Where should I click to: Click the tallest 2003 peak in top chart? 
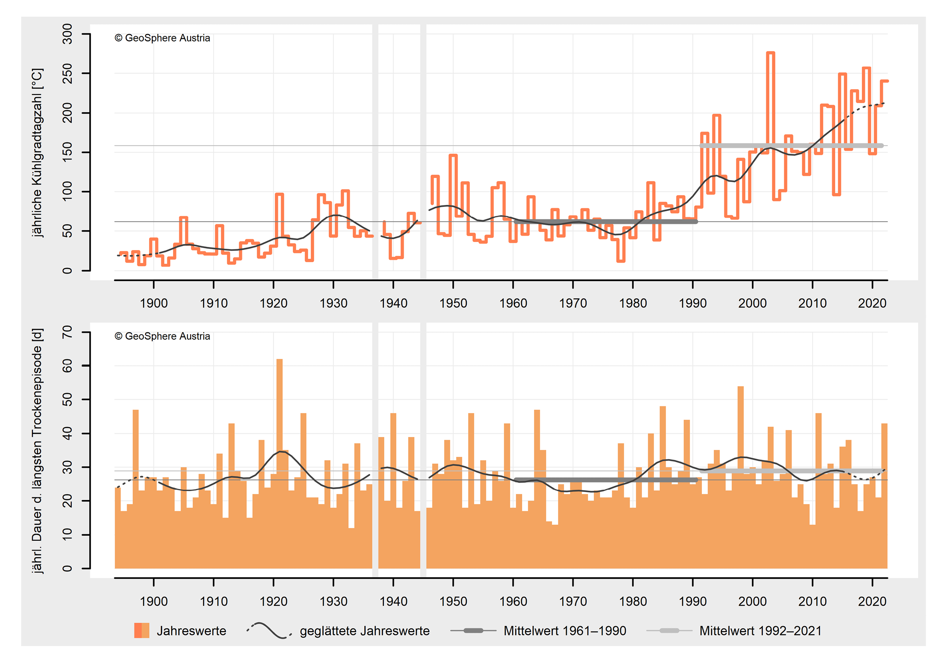[770, 53]
